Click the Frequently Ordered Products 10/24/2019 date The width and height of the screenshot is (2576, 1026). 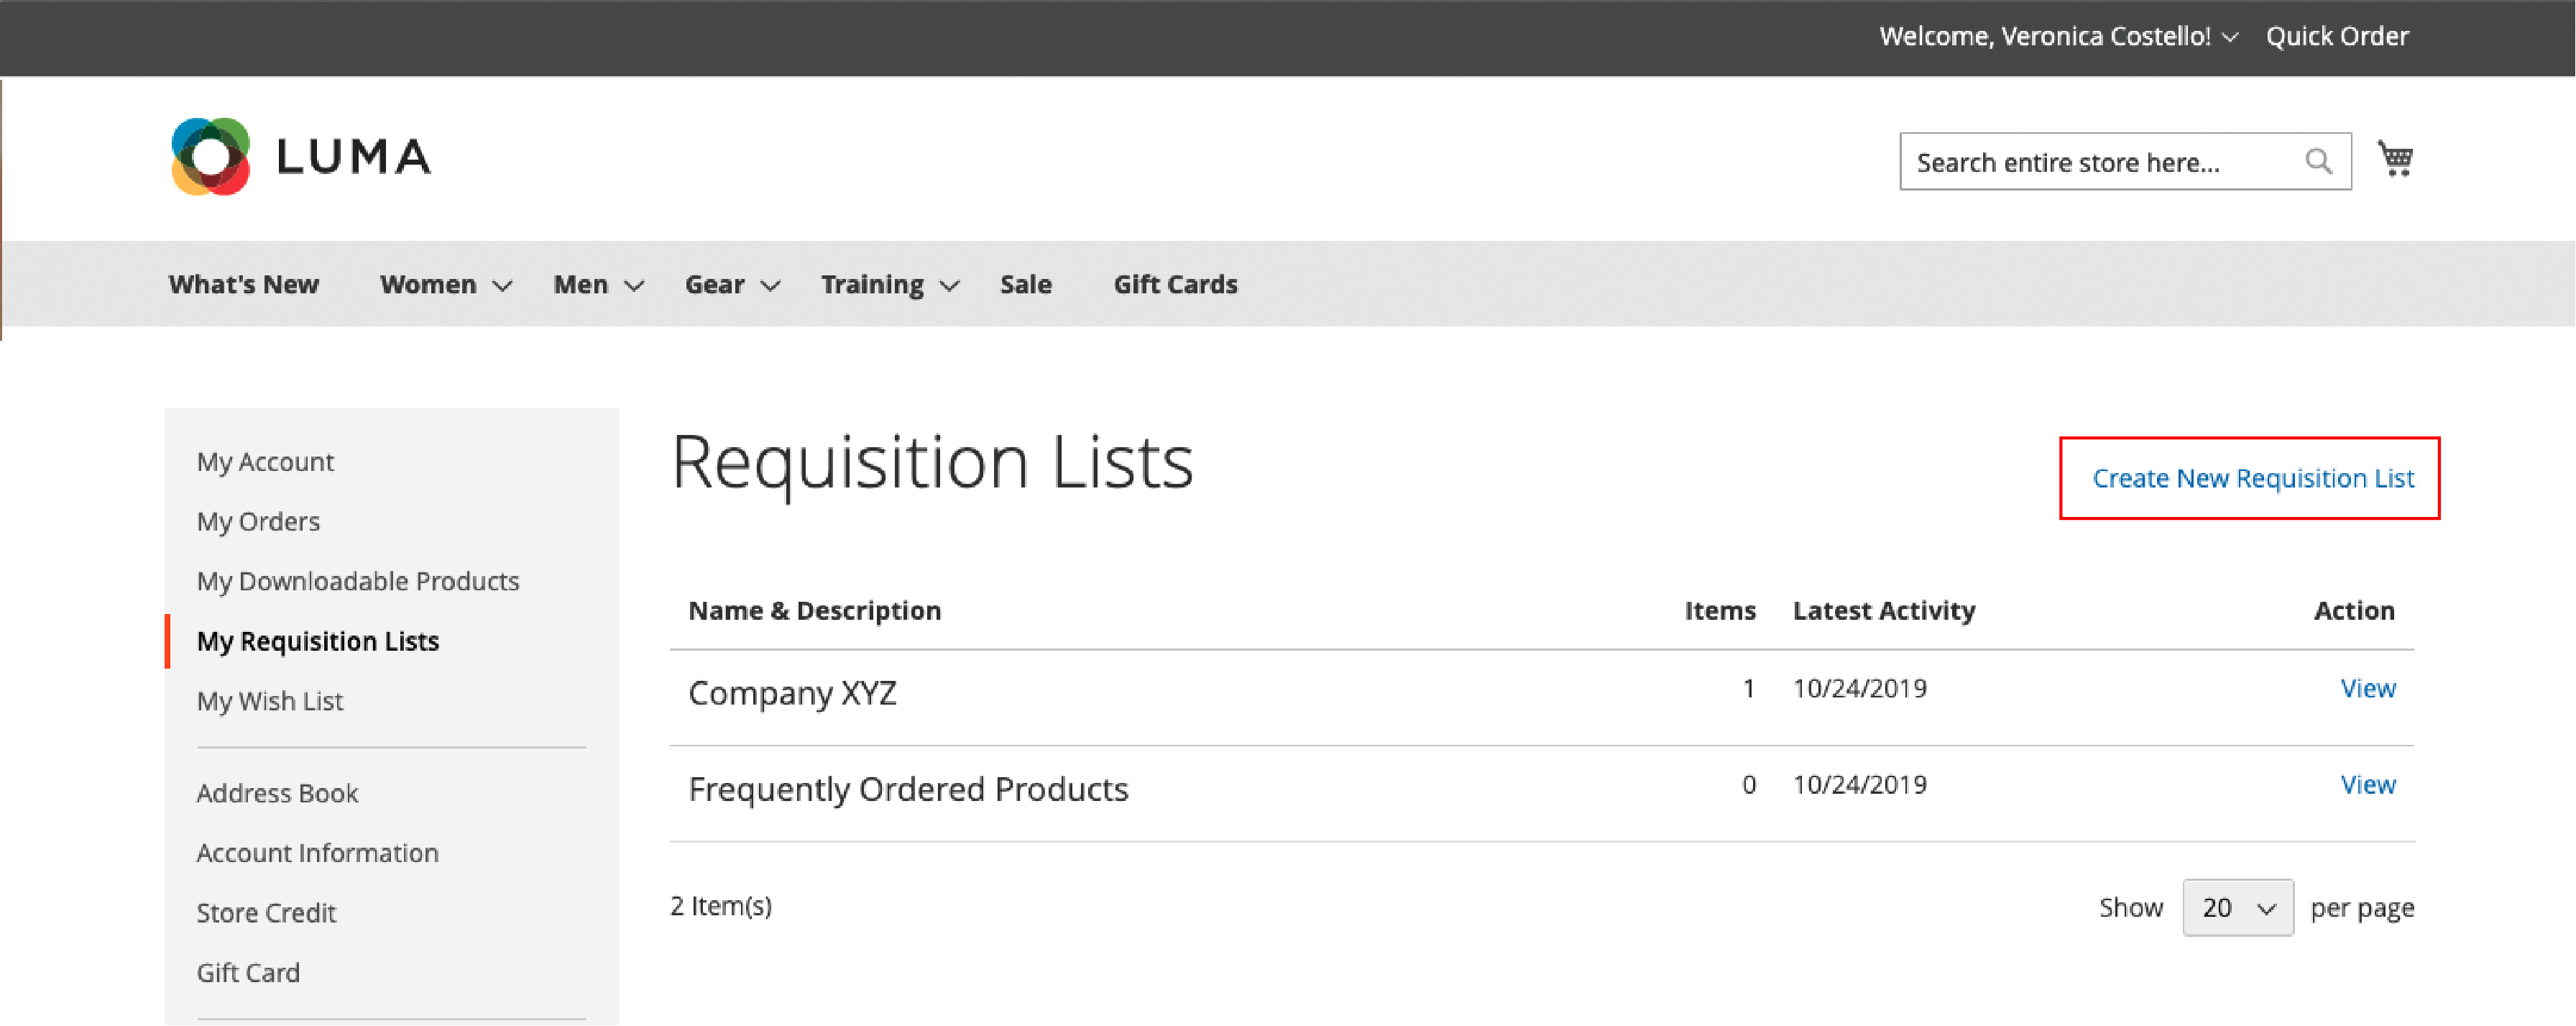click(1860, 785)
